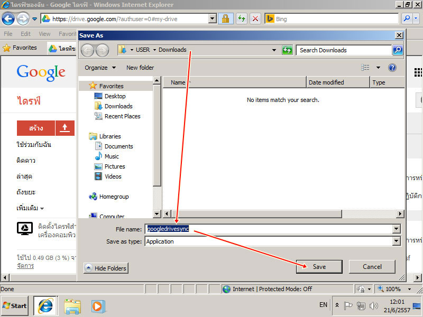The height and width of the screenshot is (317, 423).
Task: Click the Bing search magnifier button
Action: coord(407,19)
